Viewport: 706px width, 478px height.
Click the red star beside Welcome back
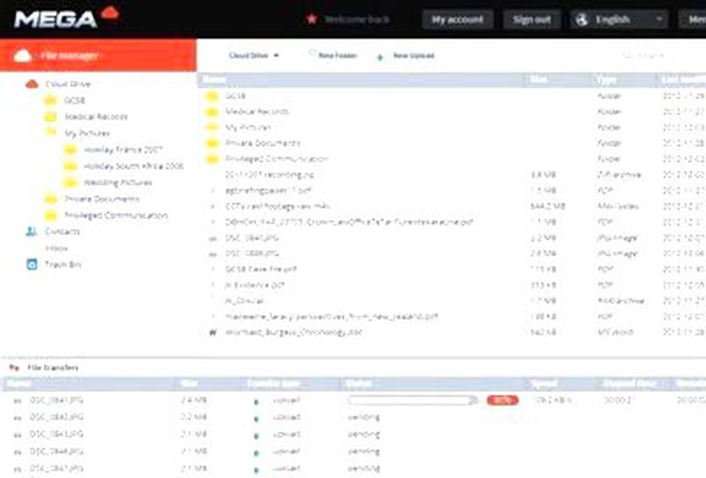point(311,19)
